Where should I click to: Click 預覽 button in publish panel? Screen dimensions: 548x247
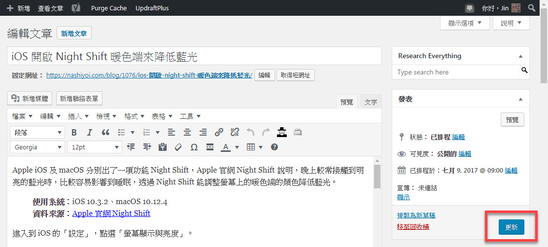(513, 120)
